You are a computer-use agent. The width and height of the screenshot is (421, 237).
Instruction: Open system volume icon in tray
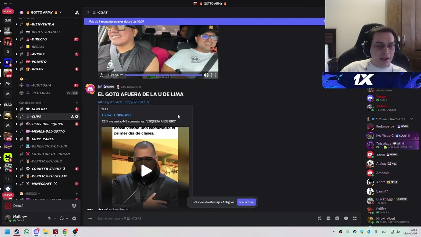(x=398, y=232)
